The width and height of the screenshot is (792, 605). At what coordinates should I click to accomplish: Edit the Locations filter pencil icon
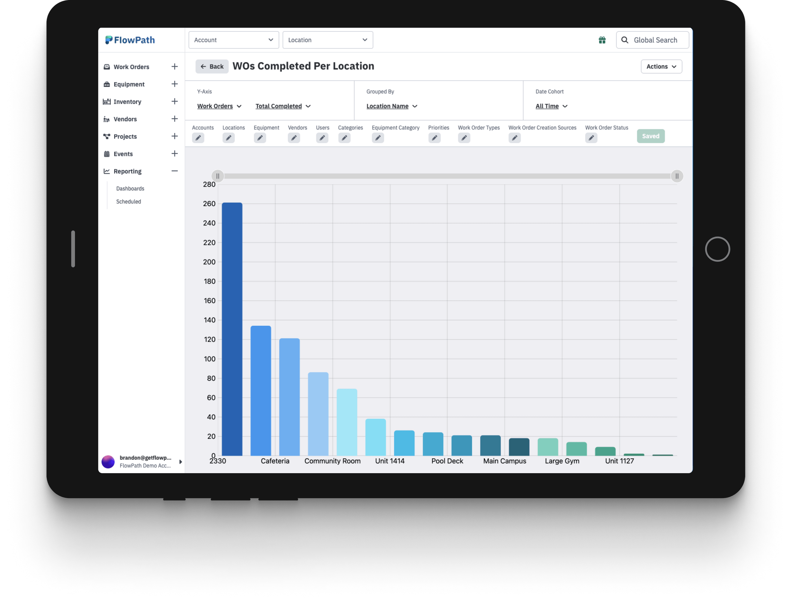coord(228,138)
